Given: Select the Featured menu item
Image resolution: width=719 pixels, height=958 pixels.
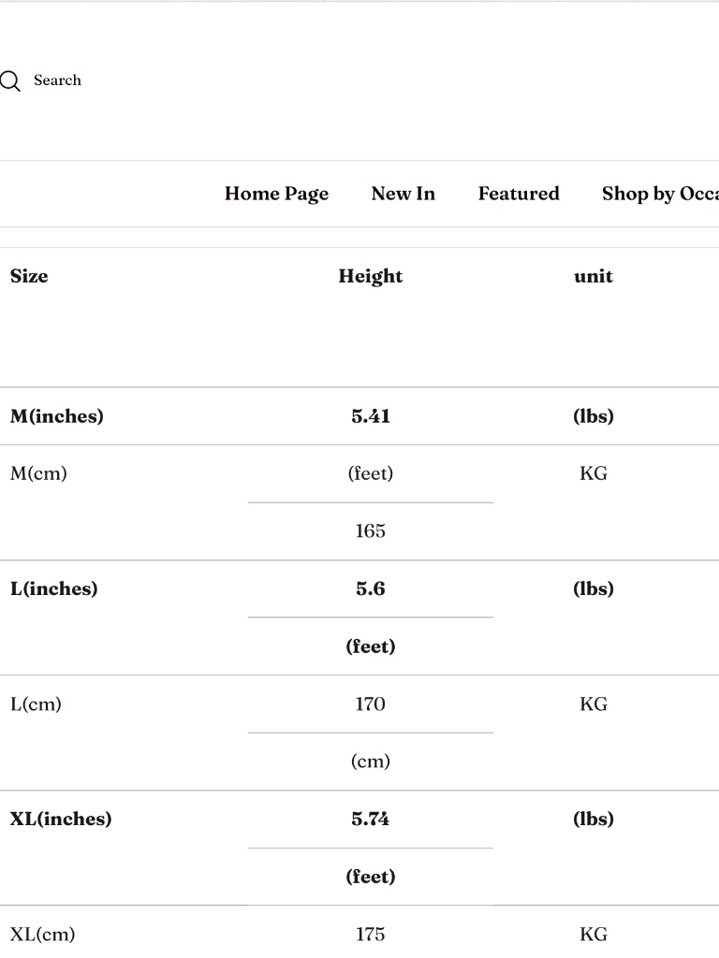Looking at the screenshot, I should [x=519, y=194].
